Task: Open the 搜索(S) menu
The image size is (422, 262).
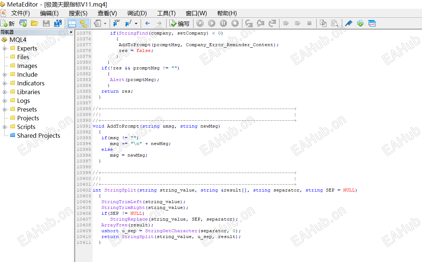Action: [x=78, y=13]
